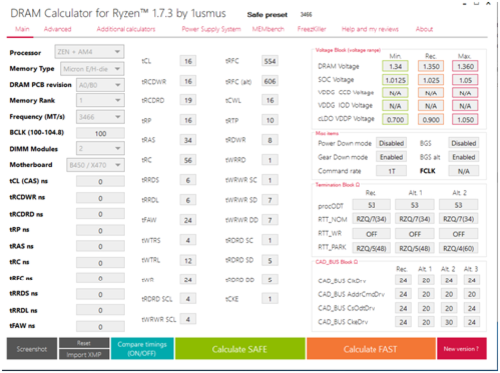Click the tCL value 16
The height and width of the screenshot is (373, 500).
click(x=188, y=61)
